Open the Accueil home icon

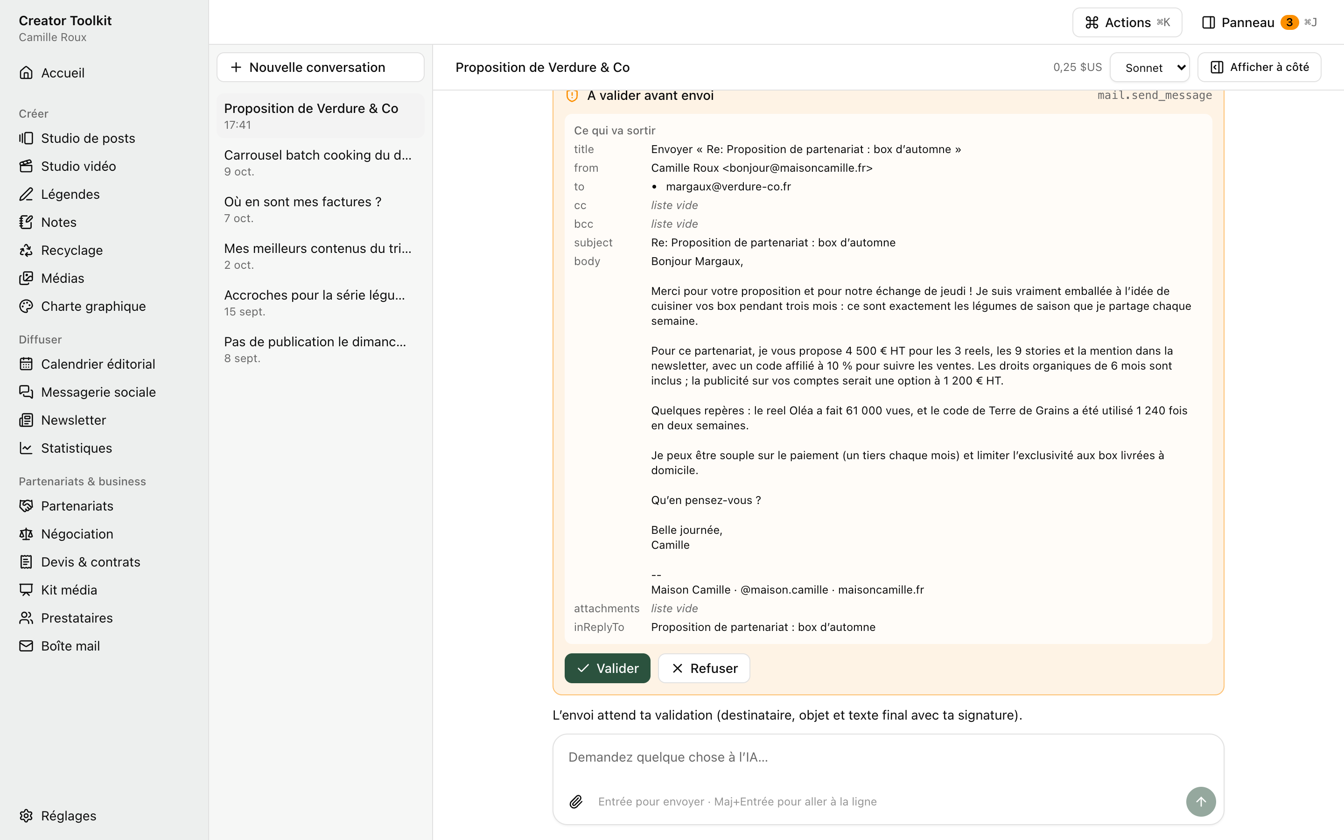26,73
